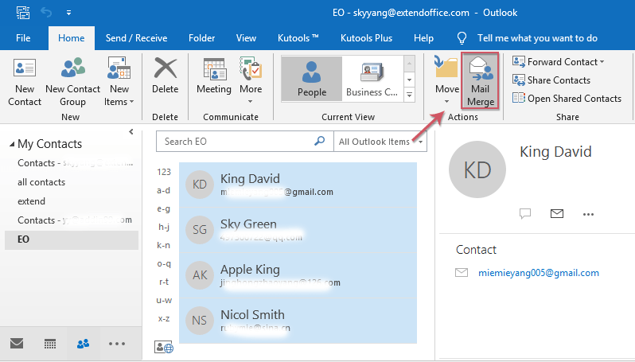
Task: Click the email envelope icon for King David
Action: pos(557,213)
